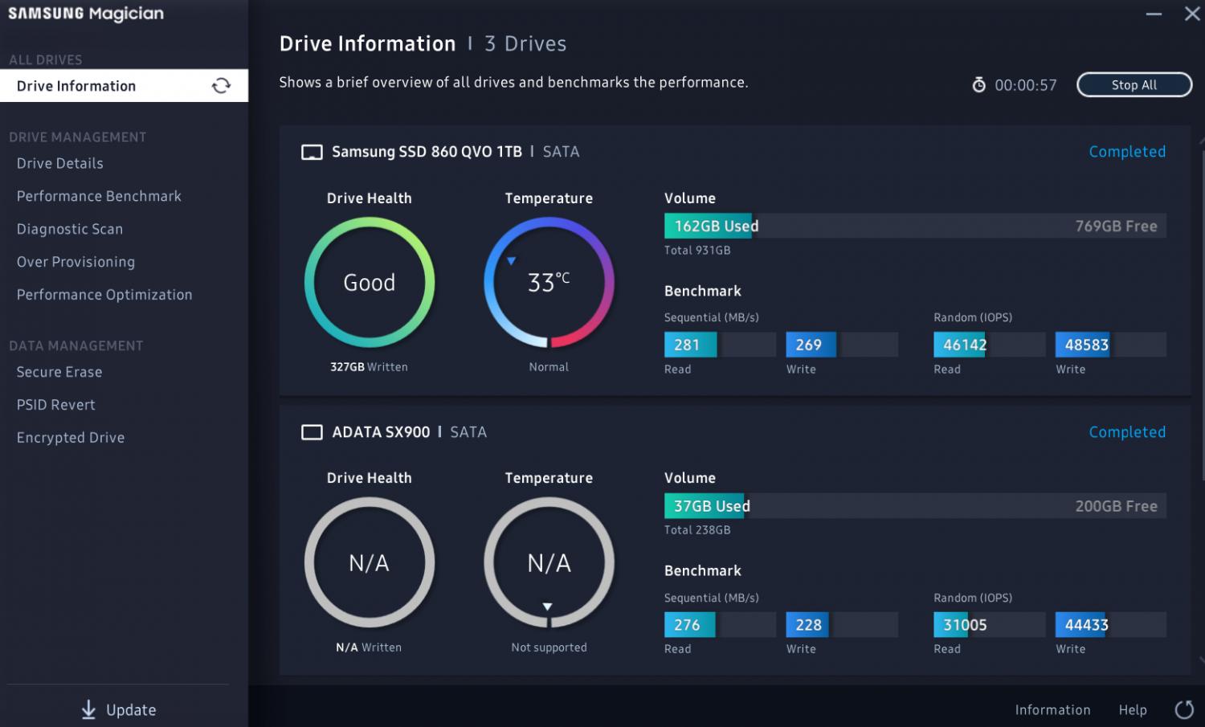
Task: Click the Samsung SSD 860 QVO 1TB title
Action: (x=427, y=152)
